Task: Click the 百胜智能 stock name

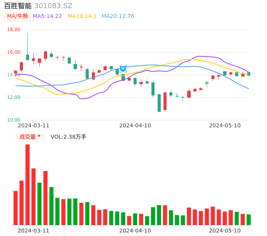Action: click(18, 6)
